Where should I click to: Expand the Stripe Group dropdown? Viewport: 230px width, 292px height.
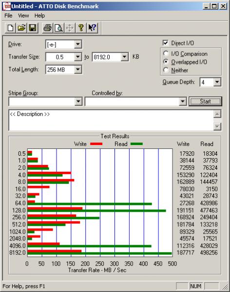(78, 102)
